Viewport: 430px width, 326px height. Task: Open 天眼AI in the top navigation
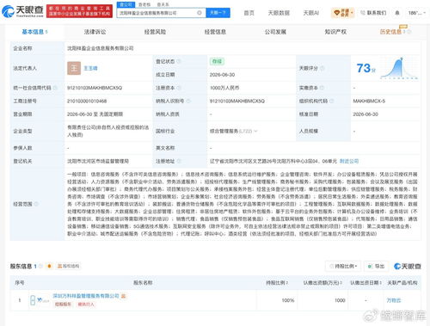coord(311,13)
